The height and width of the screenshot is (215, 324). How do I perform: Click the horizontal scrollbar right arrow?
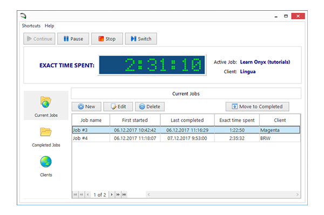(x=298, y=195)
